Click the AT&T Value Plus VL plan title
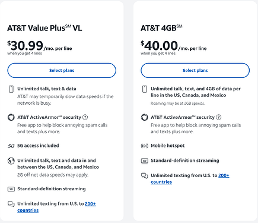The height and width of the screenshot is (223, 258). click(x=44, y=28)
